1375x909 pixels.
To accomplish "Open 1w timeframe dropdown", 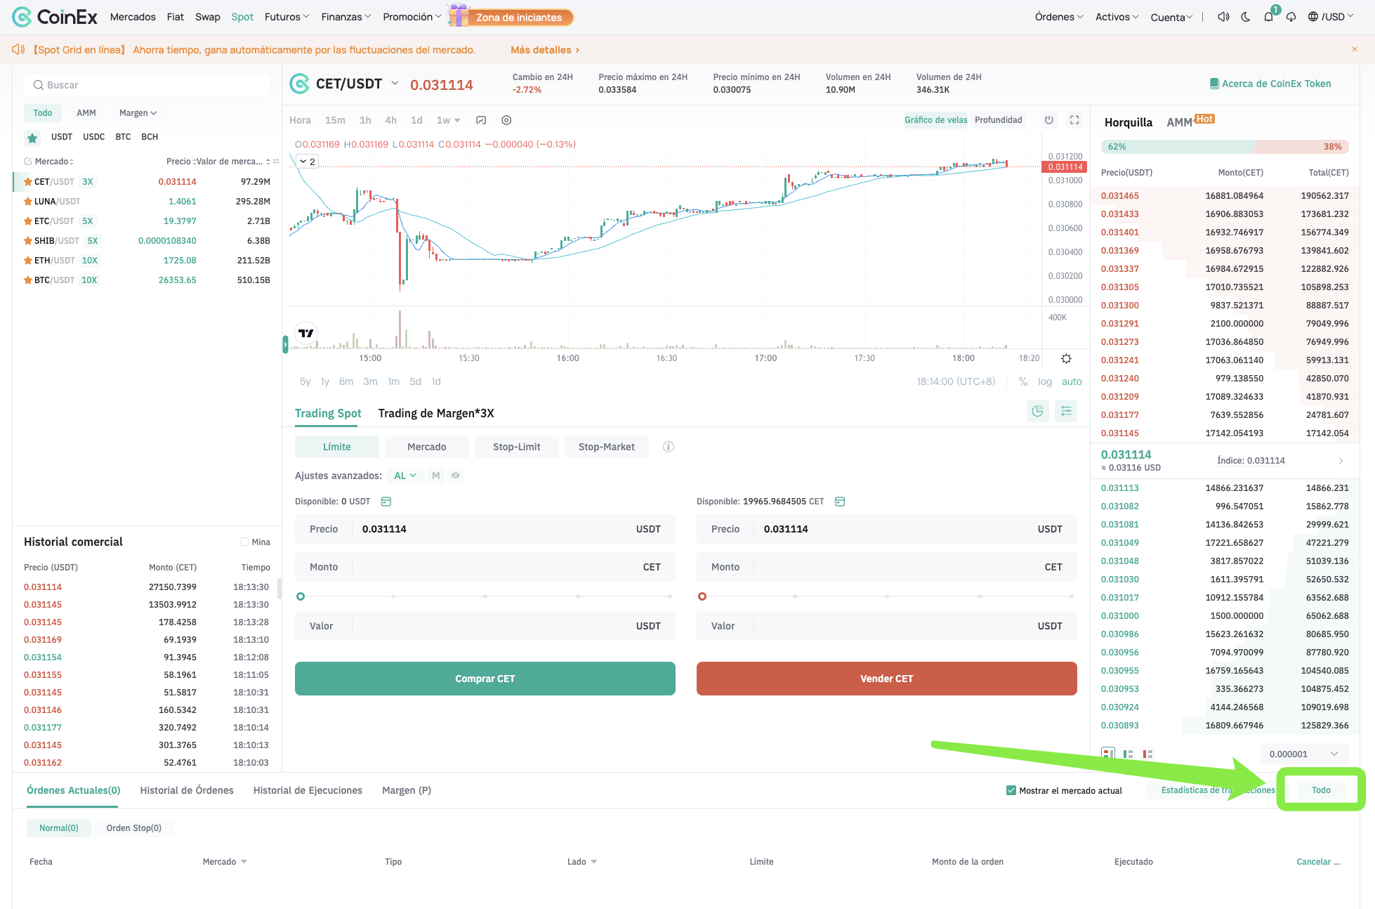I will [448, 120].
